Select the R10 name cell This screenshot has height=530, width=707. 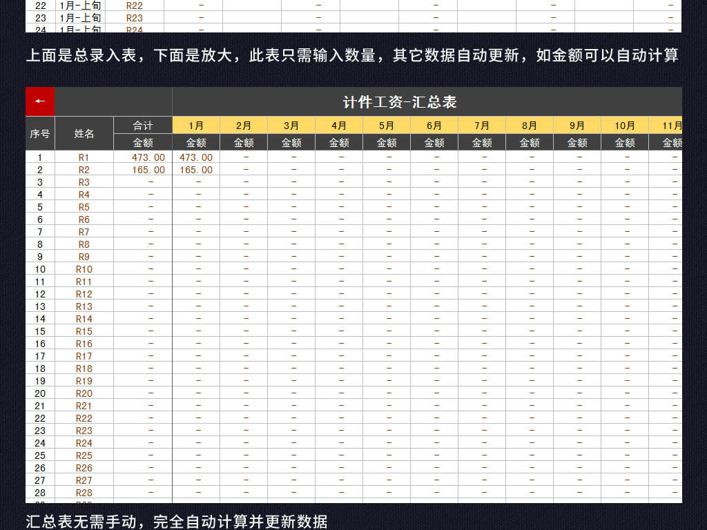pos(84,269)
